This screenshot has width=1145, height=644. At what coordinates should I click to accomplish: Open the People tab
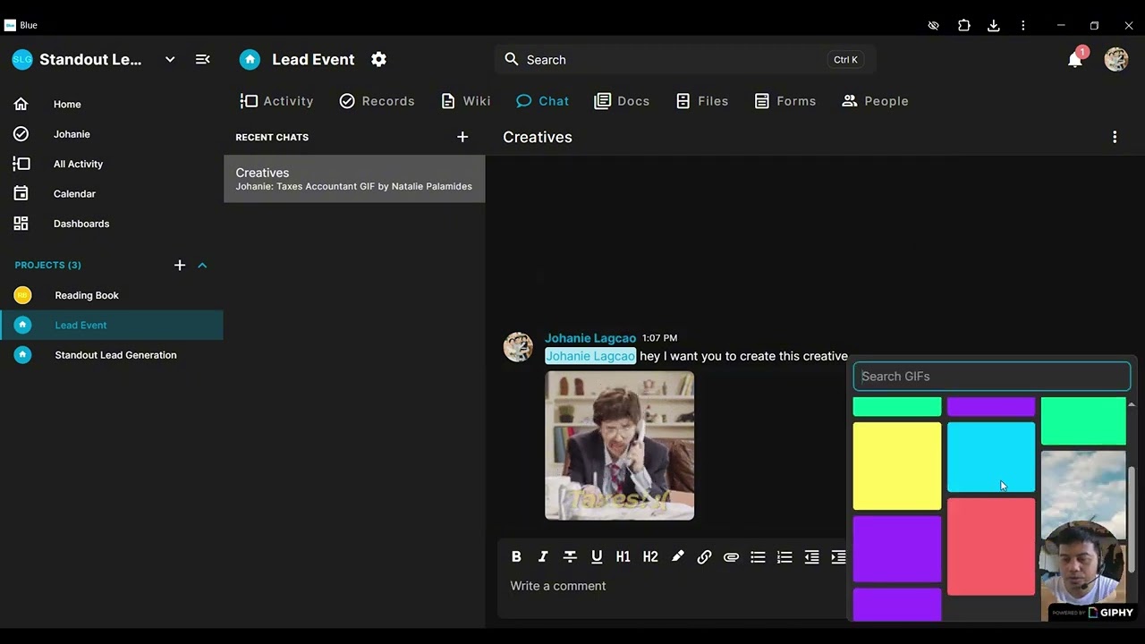875,101
